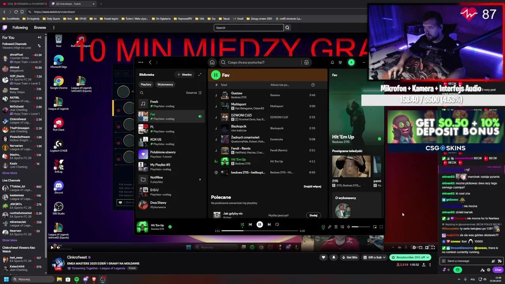
Task: Toggle the Now Playing view button
Action: coord(323,227)
